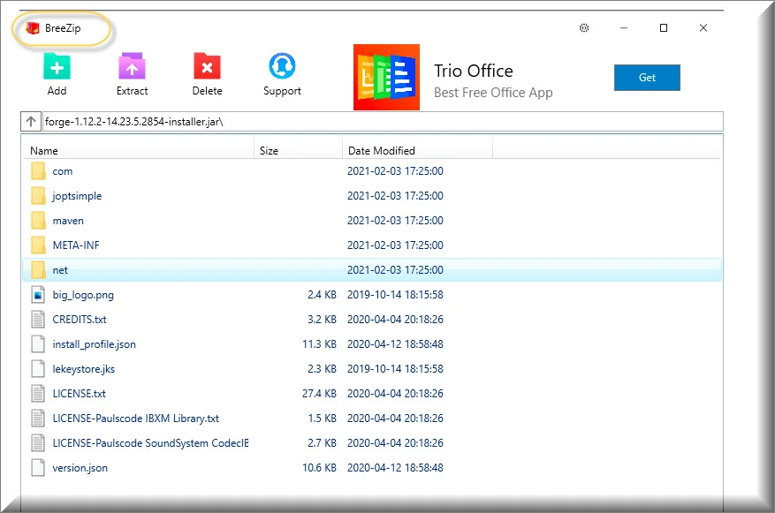Close the BreeZip window

[x=703, y=27]
